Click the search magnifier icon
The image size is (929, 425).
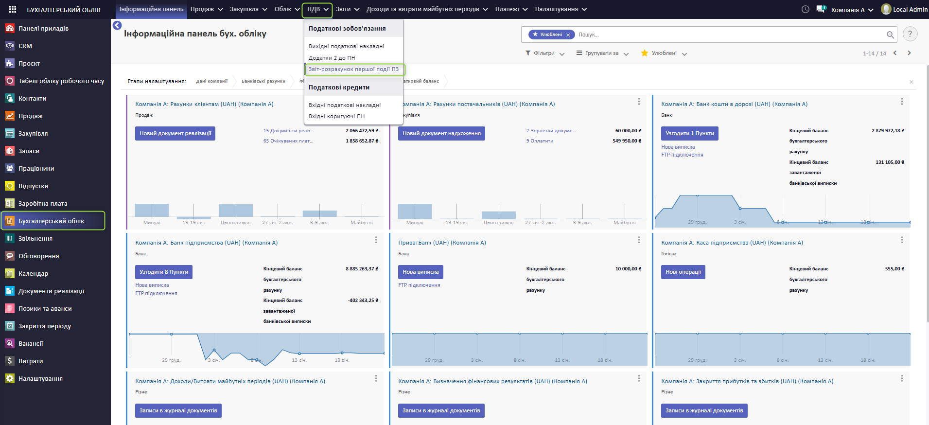(890, 35)
